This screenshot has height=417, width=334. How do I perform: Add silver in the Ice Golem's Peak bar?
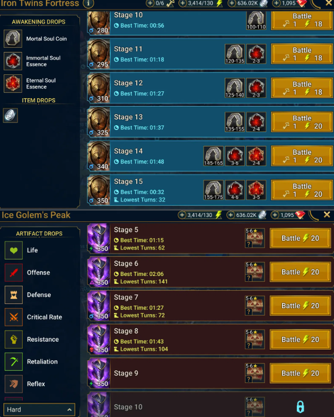(231, 215)
